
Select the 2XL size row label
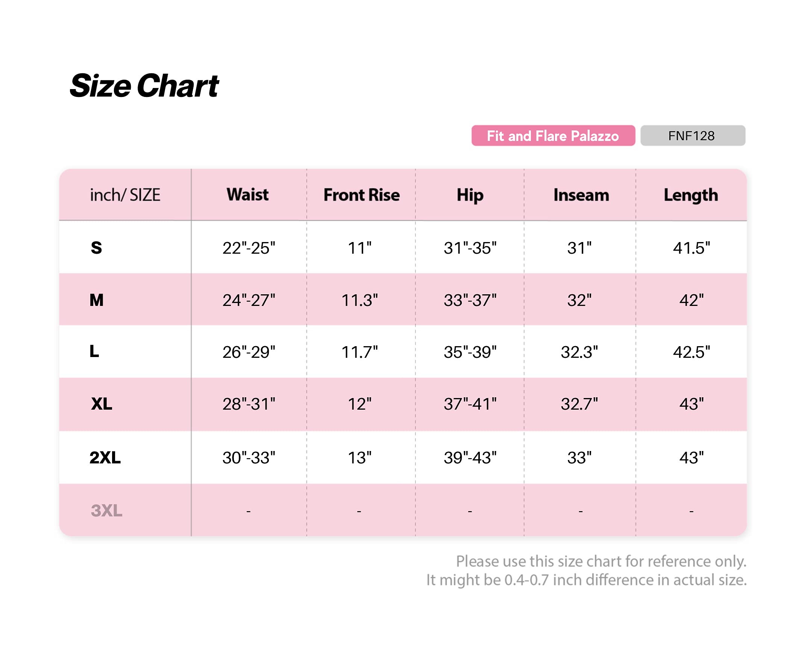pos(105,457)
